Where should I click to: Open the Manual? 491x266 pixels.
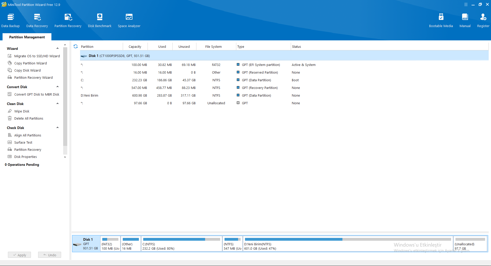coord(465,20)
